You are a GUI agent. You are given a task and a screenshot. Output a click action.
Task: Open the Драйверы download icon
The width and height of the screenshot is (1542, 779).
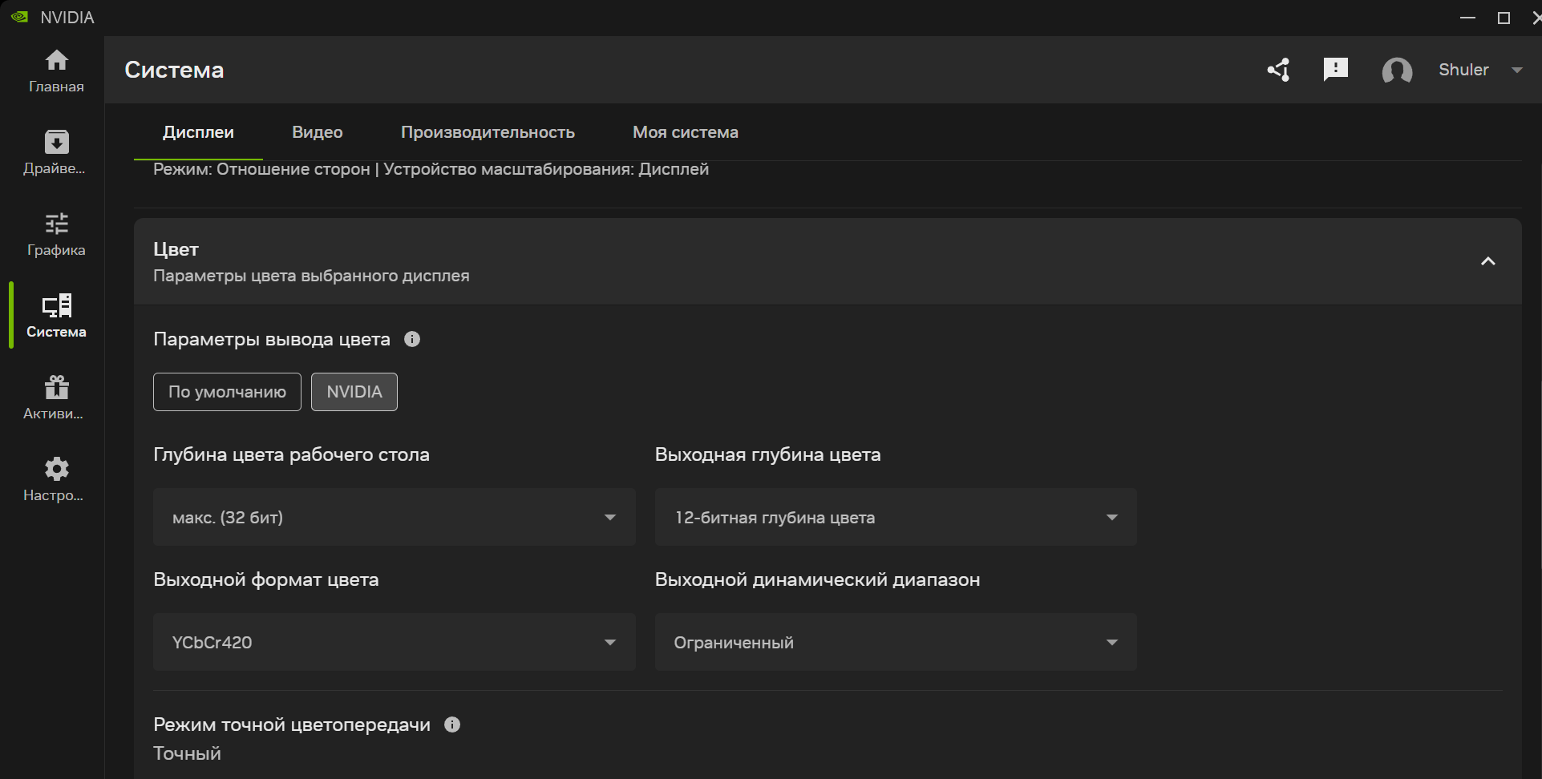[x=56, y=143]
